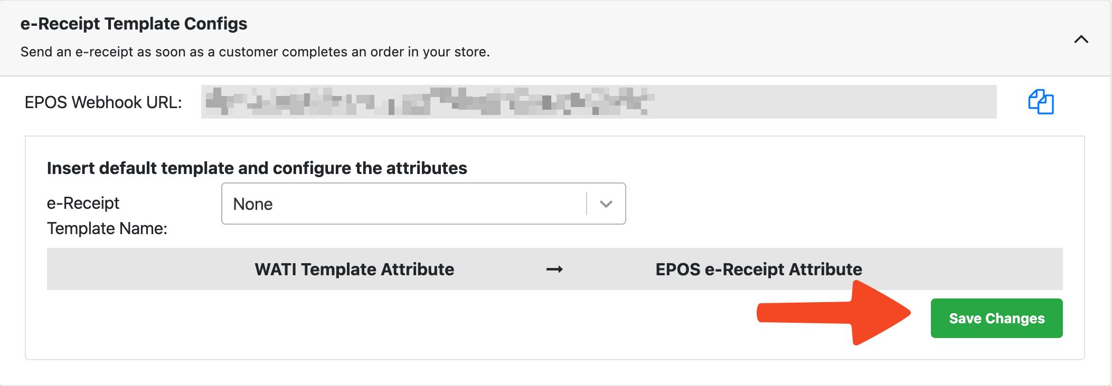Viewport: 1112px width, 386px height.
Task: Click the e-Receipt Template Configs title
Action: click(134, 24)
